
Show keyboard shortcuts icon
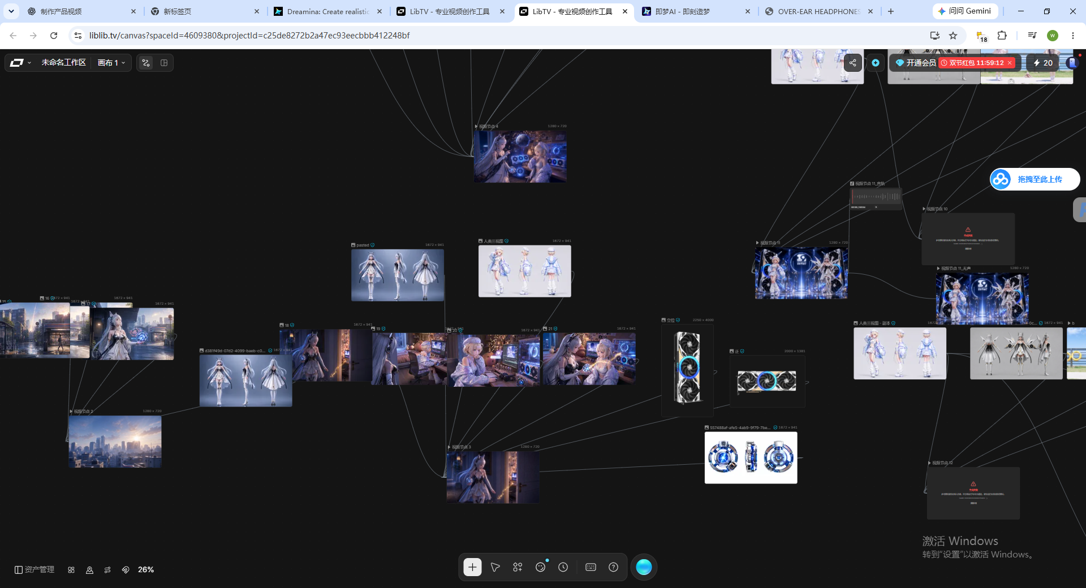[591, 567]
